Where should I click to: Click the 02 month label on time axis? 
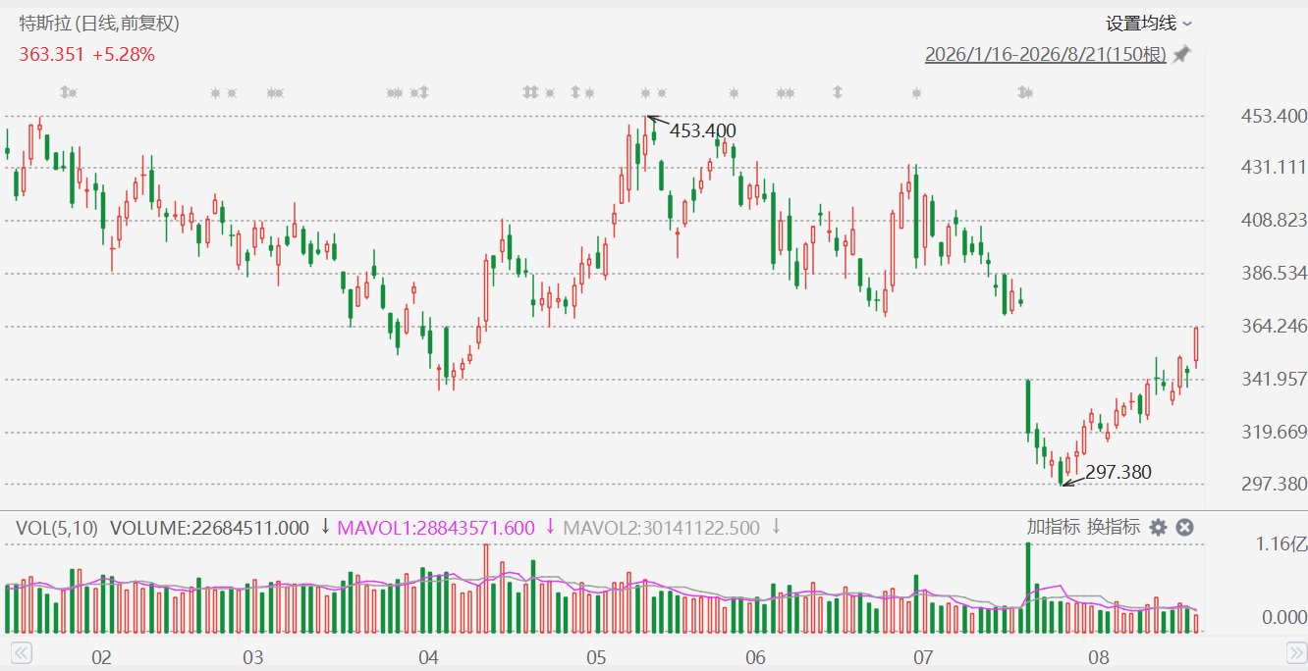point(100,656)
